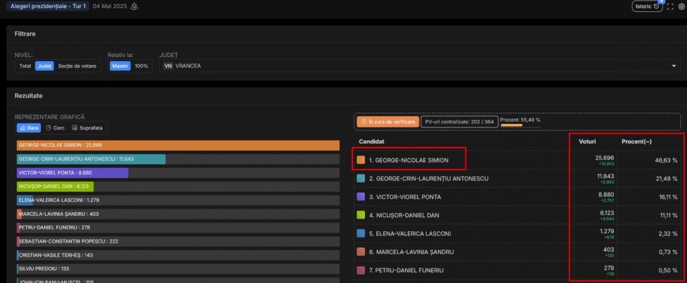Expand the Județ dropdown arrow

[674, 66]
